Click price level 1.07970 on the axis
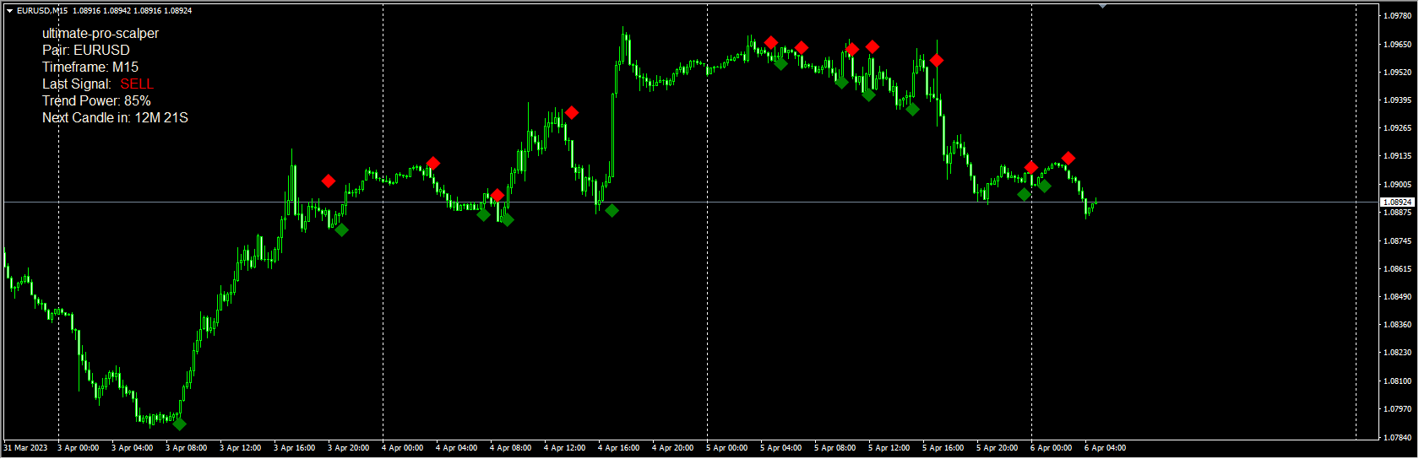 click(x=1398, y=409)
